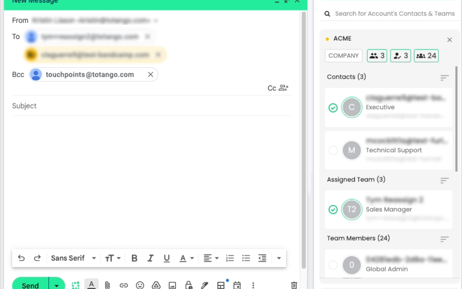Open the Sans Serif font dropdown
The image size is (462, 289).
(x=73, y=258)
